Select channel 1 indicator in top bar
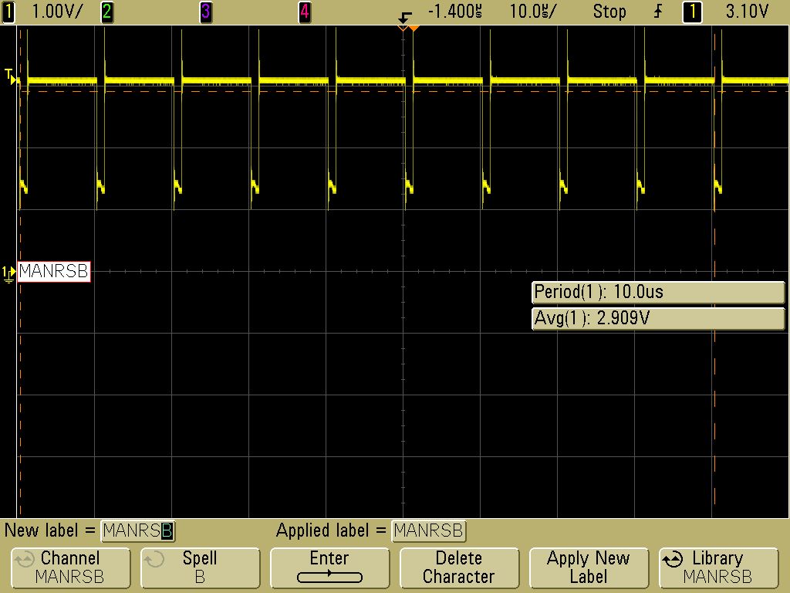 pos(8,12)
